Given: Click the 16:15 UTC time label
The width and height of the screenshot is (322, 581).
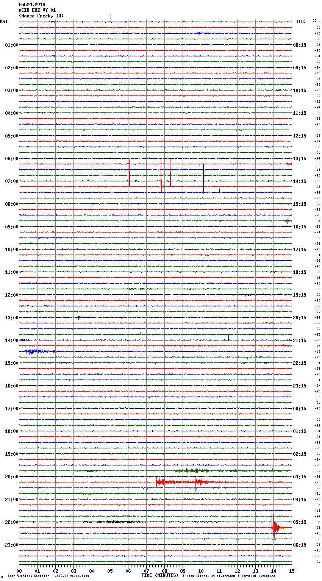Looking at the screenshot, I should (300, 227).
